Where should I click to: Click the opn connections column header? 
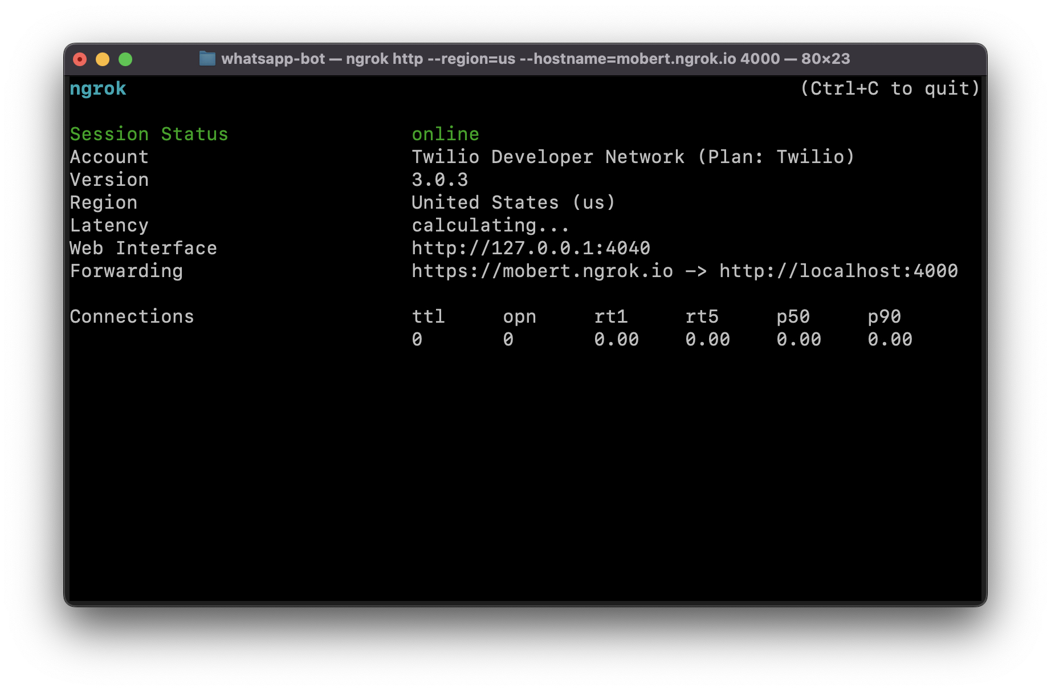click(x=519, y=317)
